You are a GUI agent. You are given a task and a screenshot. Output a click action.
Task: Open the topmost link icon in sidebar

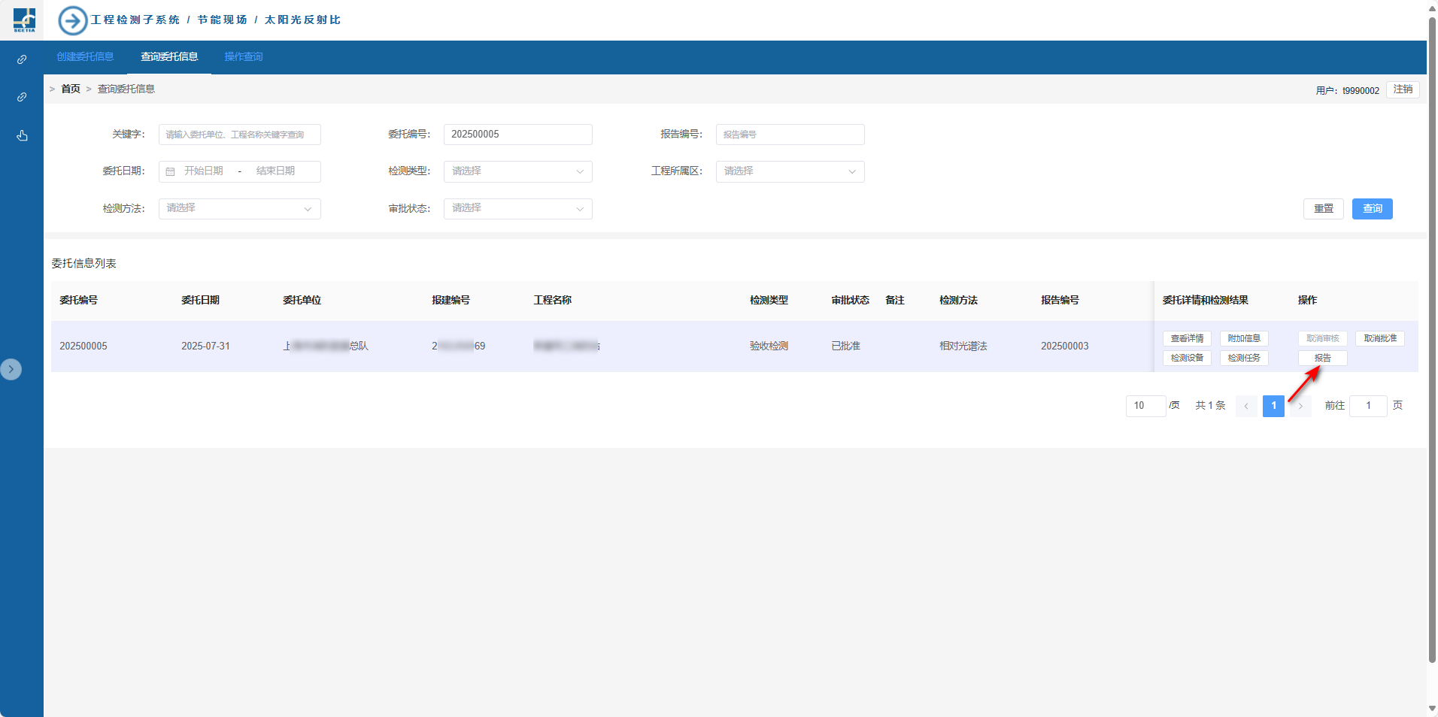tap(22, 59)
